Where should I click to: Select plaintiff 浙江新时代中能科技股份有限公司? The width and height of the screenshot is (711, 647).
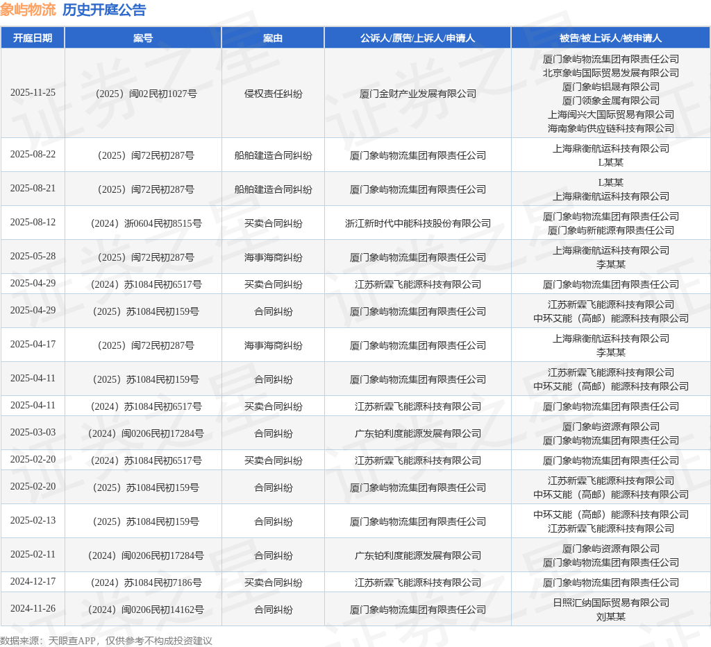click(x=417, y=223)
